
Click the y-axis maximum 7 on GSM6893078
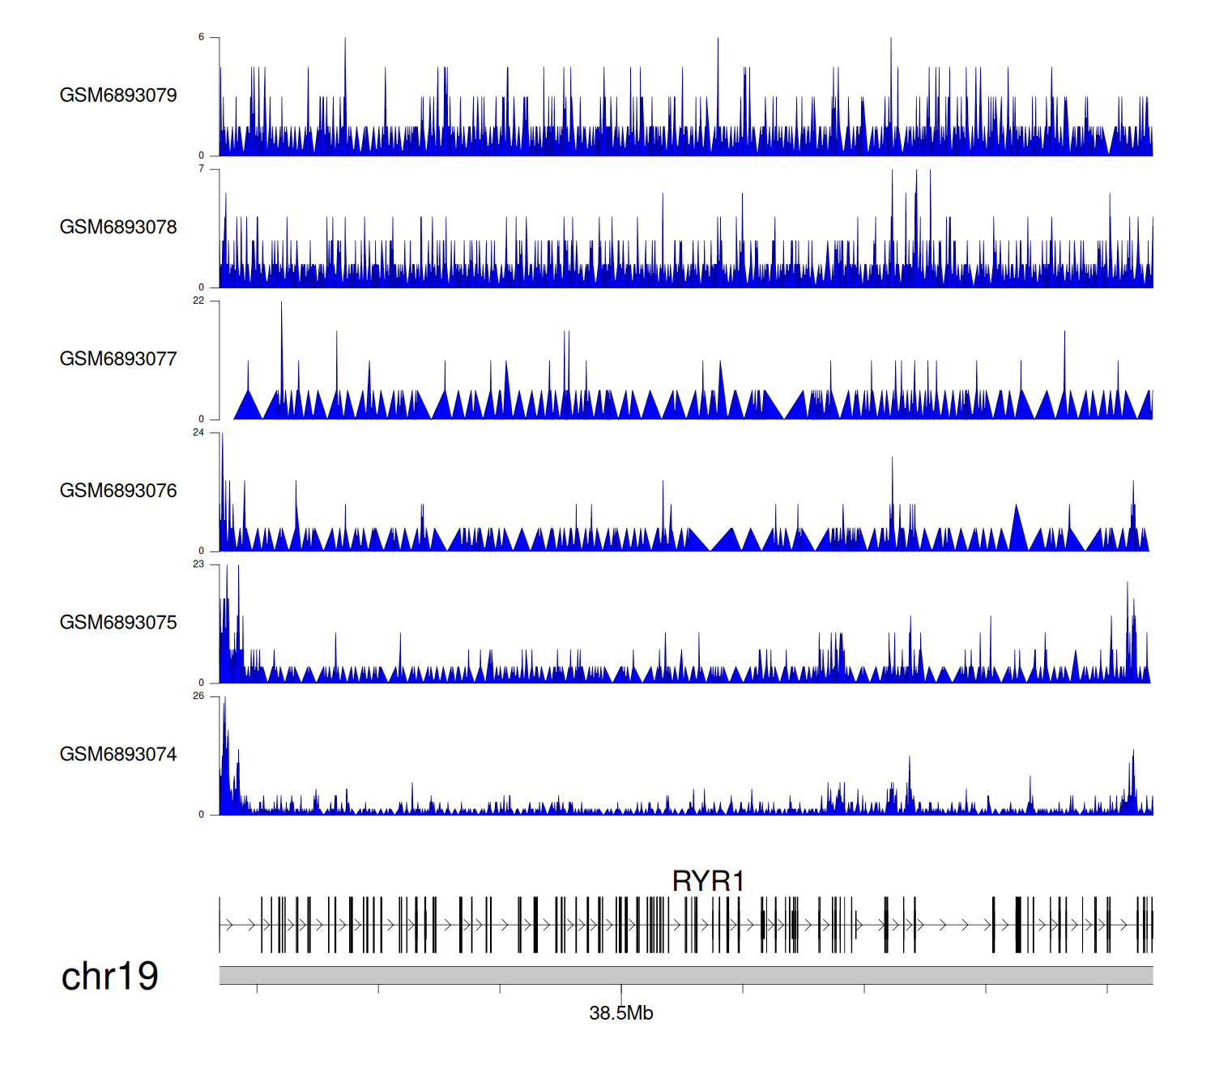tap(202, 169)
